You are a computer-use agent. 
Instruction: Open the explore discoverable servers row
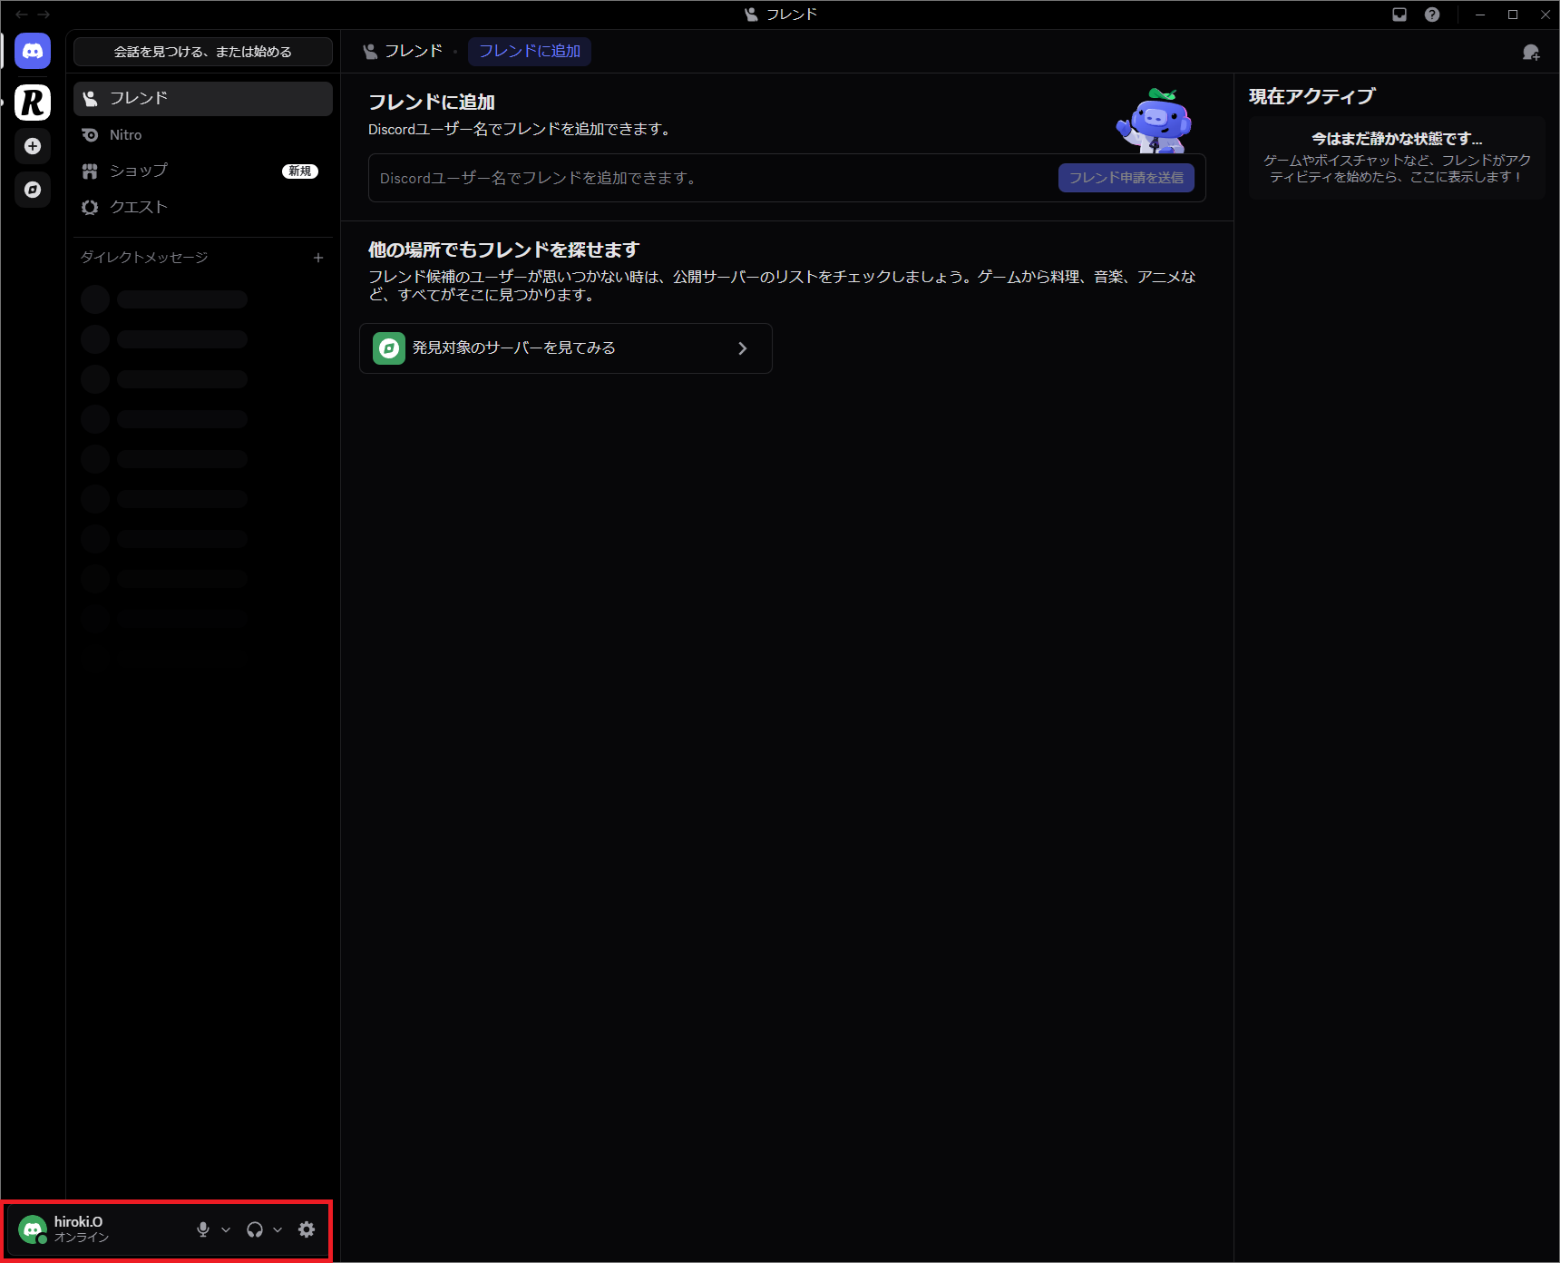click(x=565, y=348)
